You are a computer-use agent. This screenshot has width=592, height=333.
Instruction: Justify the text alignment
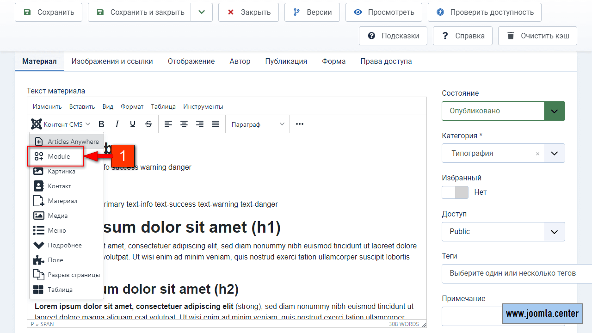[x=216, y=124]
